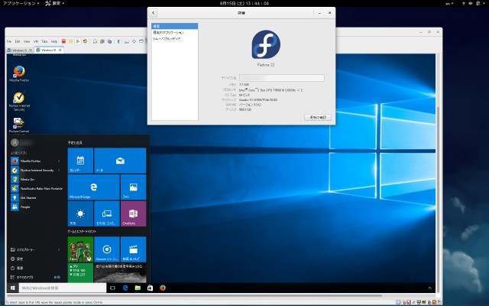This screenshot has height=306, width=489.
Task: Click the Windows search box on taskbar
Action: click(x=63, y=288)
